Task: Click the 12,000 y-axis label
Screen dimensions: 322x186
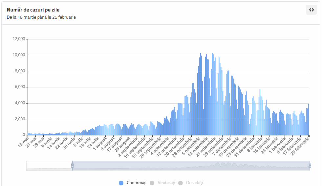Action: (x=19, y=39)
